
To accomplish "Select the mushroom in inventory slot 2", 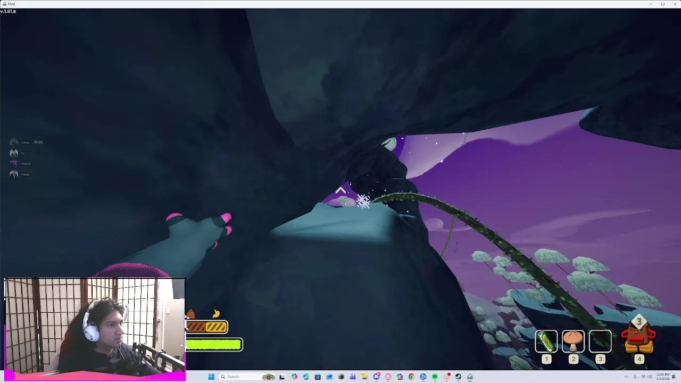I will 573,342.
